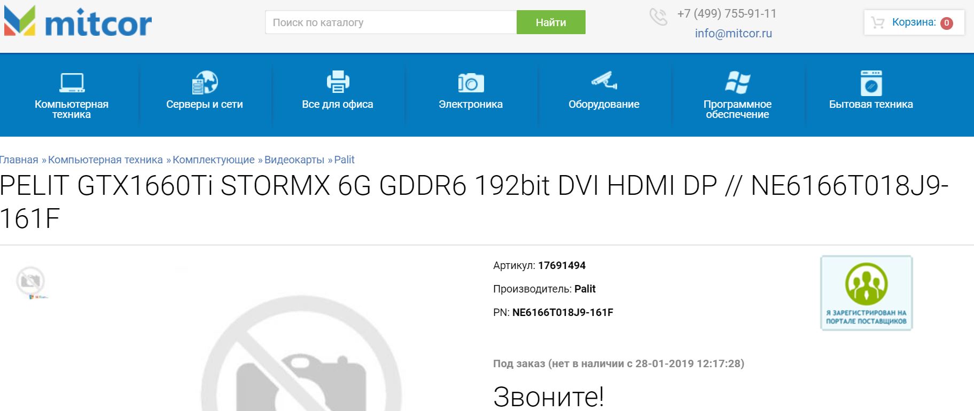Click the camera icon for Электроника
Screen dimensions: 974x411
471,83
